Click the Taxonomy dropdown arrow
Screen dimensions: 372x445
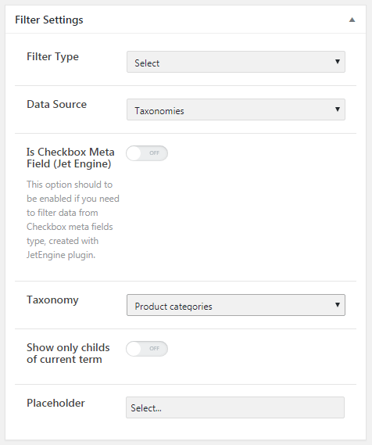coord(337,305)
